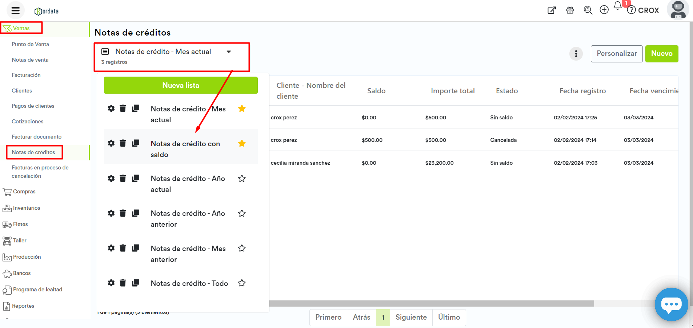Screen dimensions: 693x328
Task: Favorite the 'Notas de crédito - Año actual' list
Action: point(242,179)
